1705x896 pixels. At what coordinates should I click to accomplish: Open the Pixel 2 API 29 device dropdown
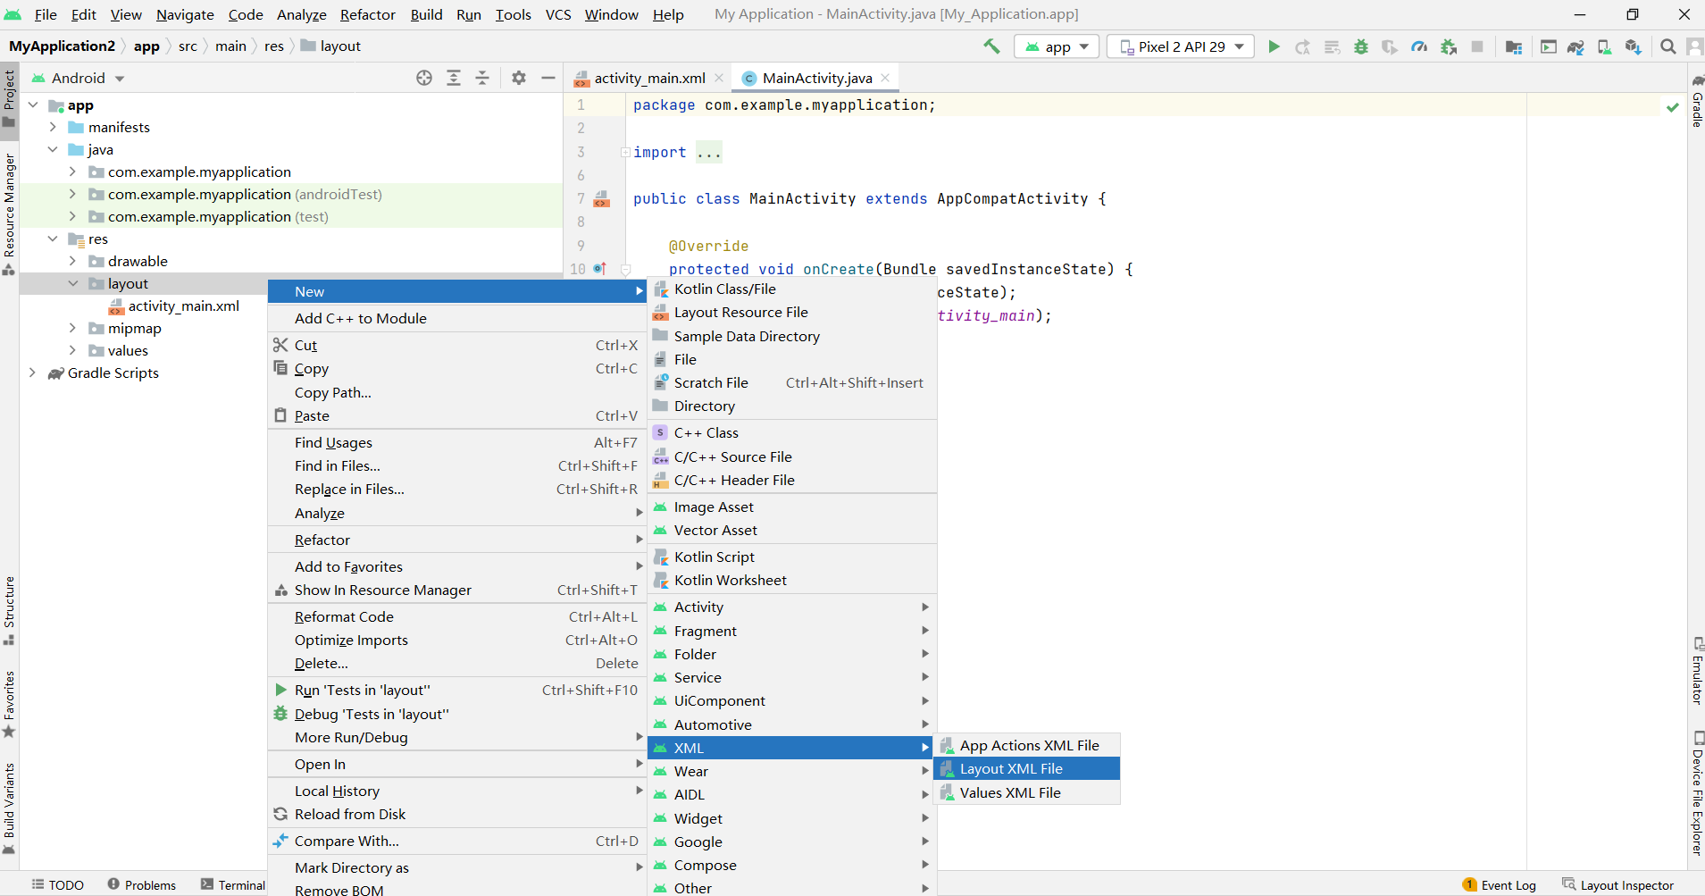(1181, 46)
